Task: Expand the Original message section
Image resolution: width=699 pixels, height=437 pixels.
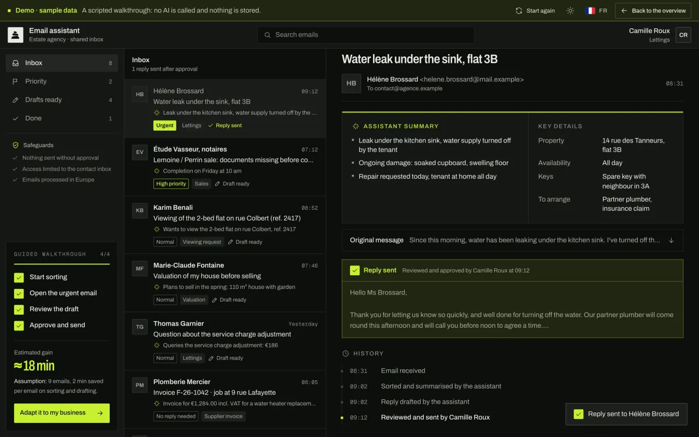Action: [x=512, y=240]
